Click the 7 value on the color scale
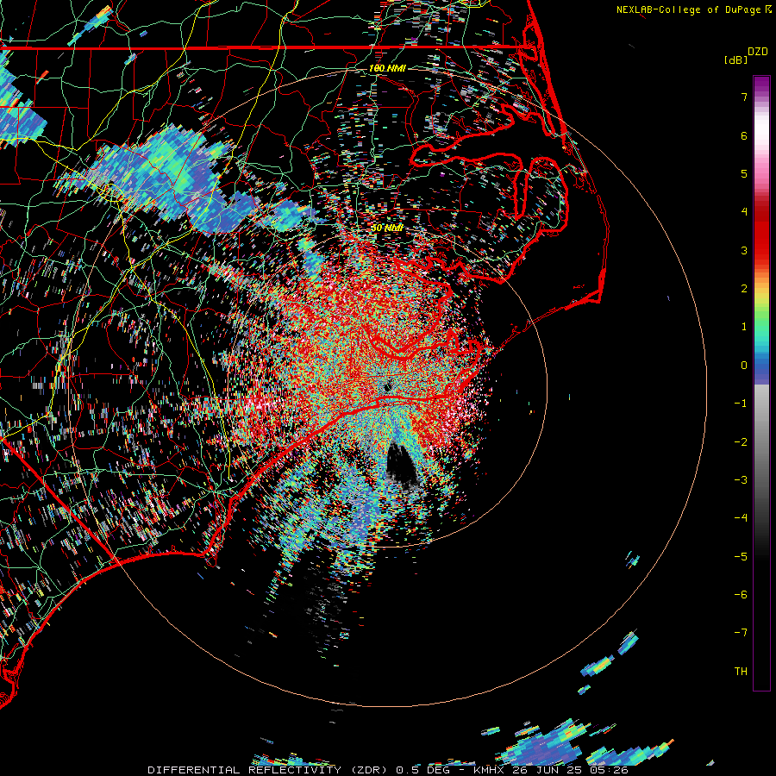The width and height of the screenshot is (776, 776). 744,97
